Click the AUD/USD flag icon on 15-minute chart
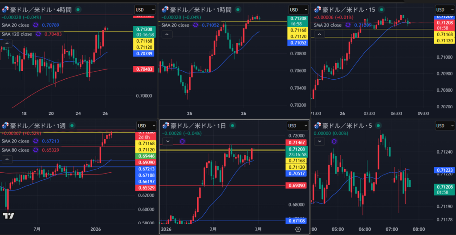This screenshot has height=235, width=456. tap(318, 9)
